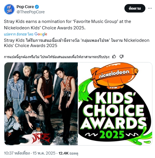Rate the translation with thumbs down
155x158 pixels.
click(x=121, y=57)
